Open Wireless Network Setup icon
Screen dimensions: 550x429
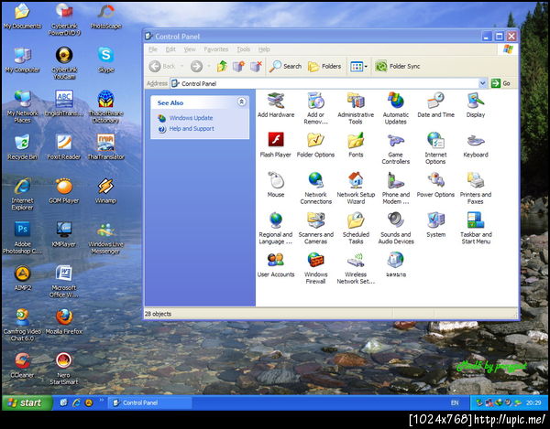356,268
